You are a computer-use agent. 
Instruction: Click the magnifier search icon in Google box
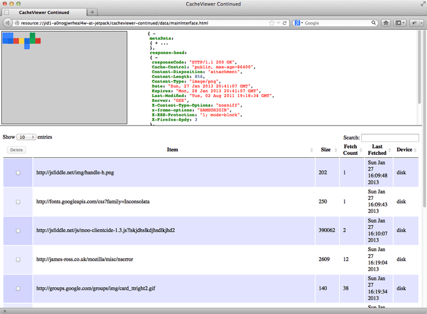pyautogui.click(x=373, y=23)
